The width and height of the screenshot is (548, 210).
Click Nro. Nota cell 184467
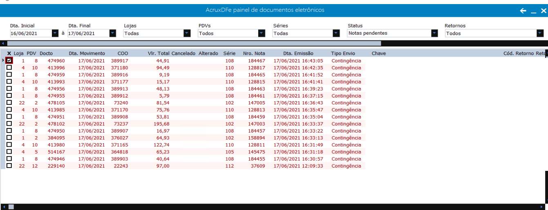pyautogui.click(x=257, y=61)
